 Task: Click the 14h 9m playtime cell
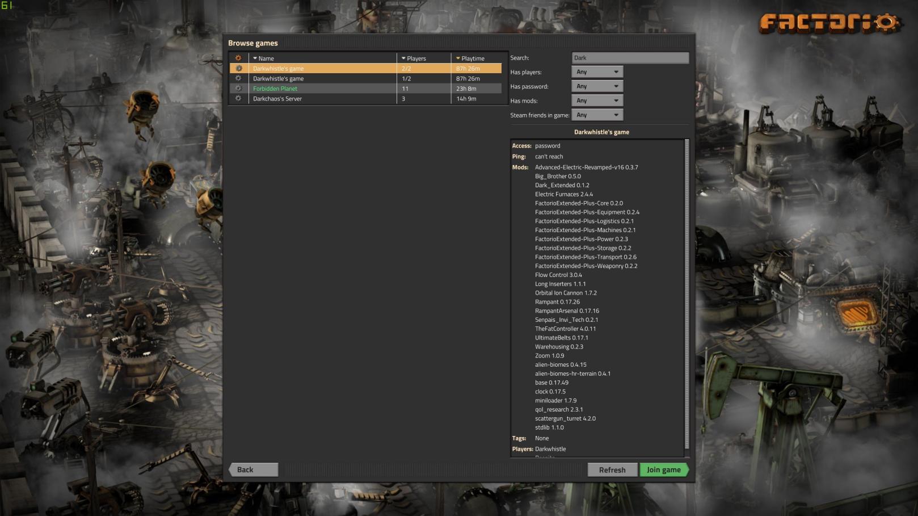point(466,99)
